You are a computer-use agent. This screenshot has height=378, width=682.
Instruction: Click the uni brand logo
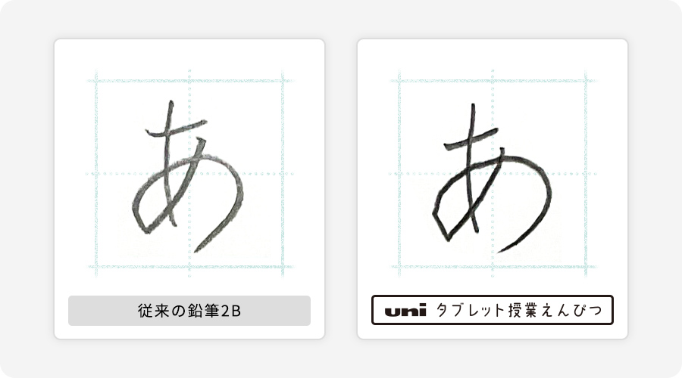point(405,311)
